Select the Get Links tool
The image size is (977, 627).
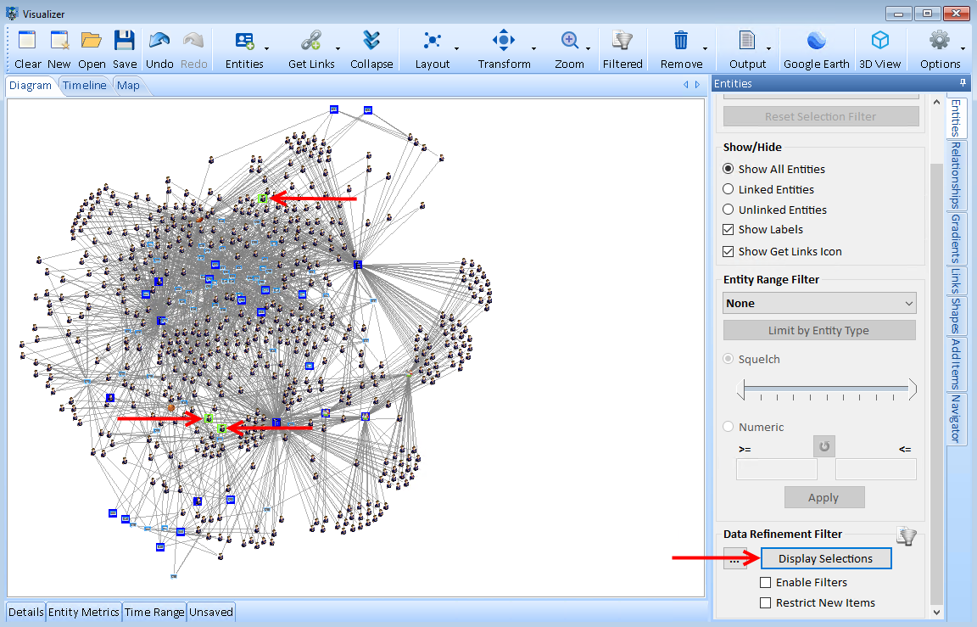311,41
